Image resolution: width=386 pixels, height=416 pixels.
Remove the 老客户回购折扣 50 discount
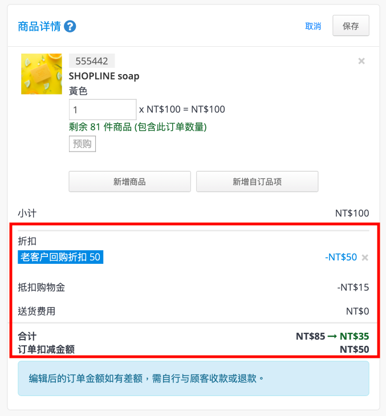(365, 258)
